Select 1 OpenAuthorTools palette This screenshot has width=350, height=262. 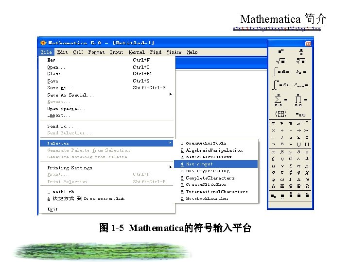216,143
